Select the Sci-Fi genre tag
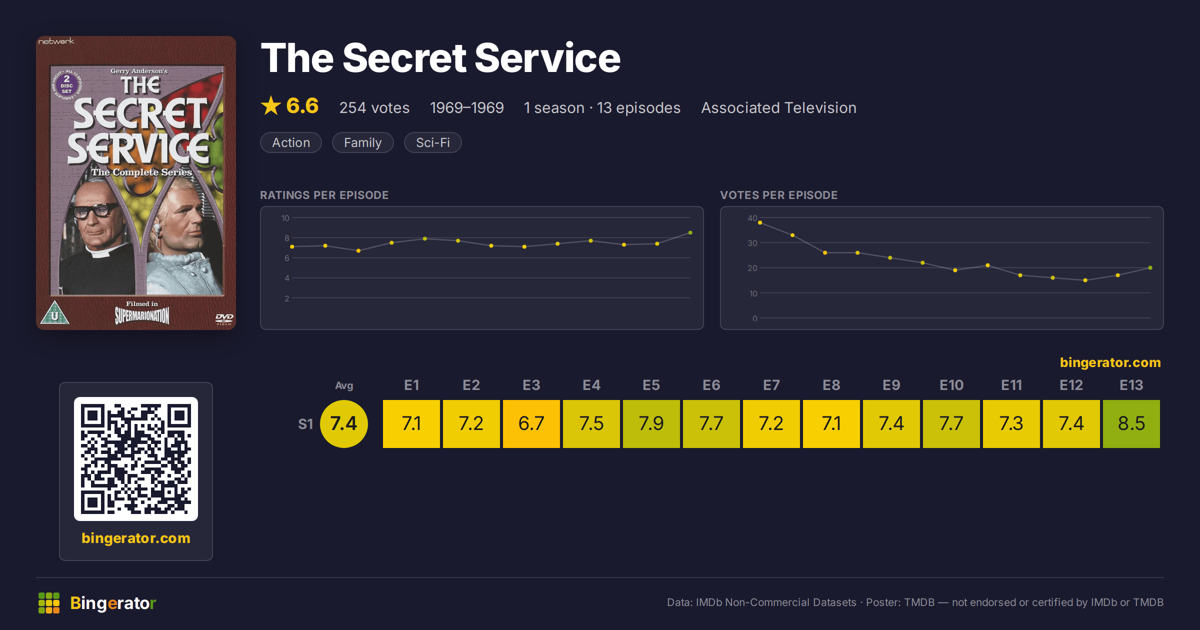Screen dimensions: 1200x630 pos(433,142)
